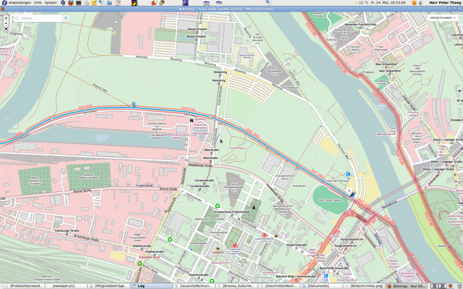Screen dimensions: 463x289
Task: Click the weather 11 °C applet
Action: [x=362, y=3]
